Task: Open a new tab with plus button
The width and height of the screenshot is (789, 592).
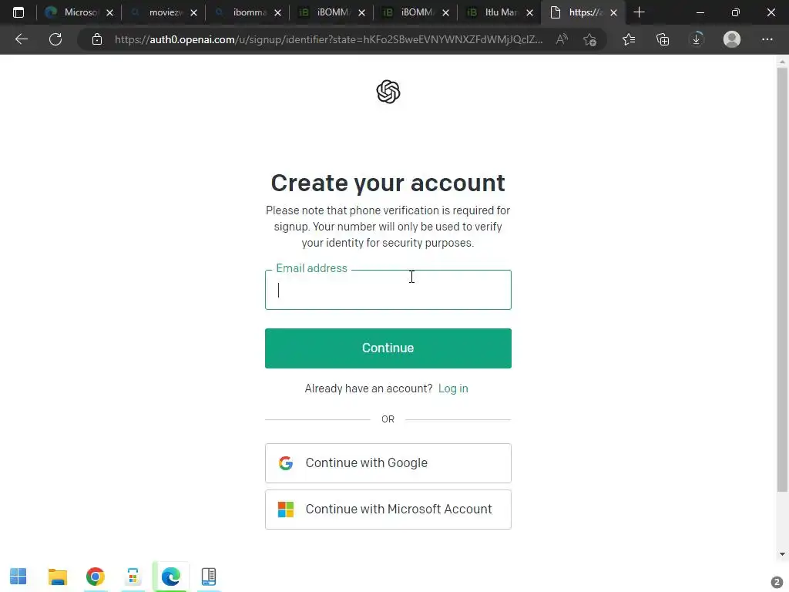Action: (639, 12)
